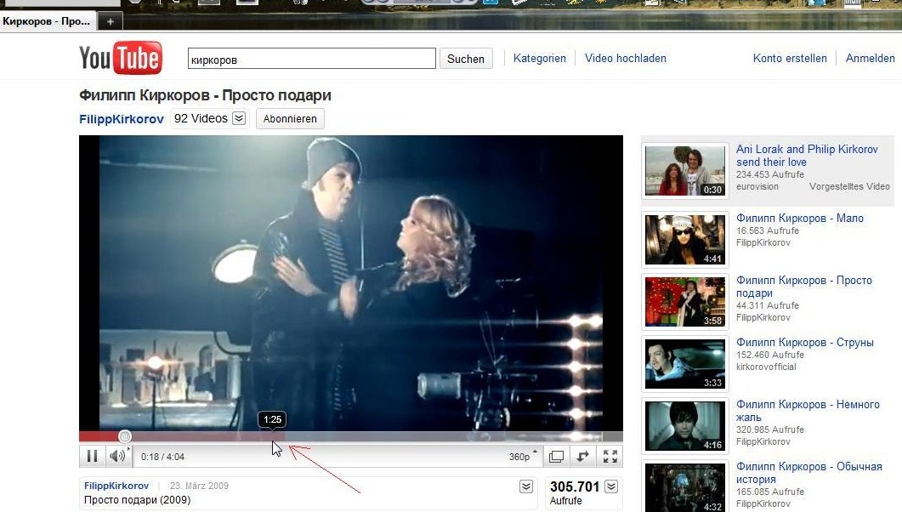This screenshot has width=902, height=512.
Task: Click the 'Филипп Киркоров - Немного жаль' title link
Action: tap(808, 411)
